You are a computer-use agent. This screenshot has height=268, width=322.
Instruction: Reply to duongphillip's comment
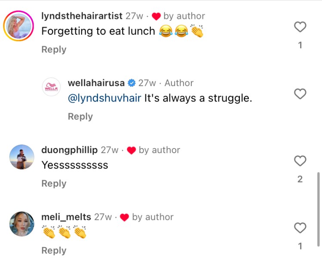click(x=54, y=184)
